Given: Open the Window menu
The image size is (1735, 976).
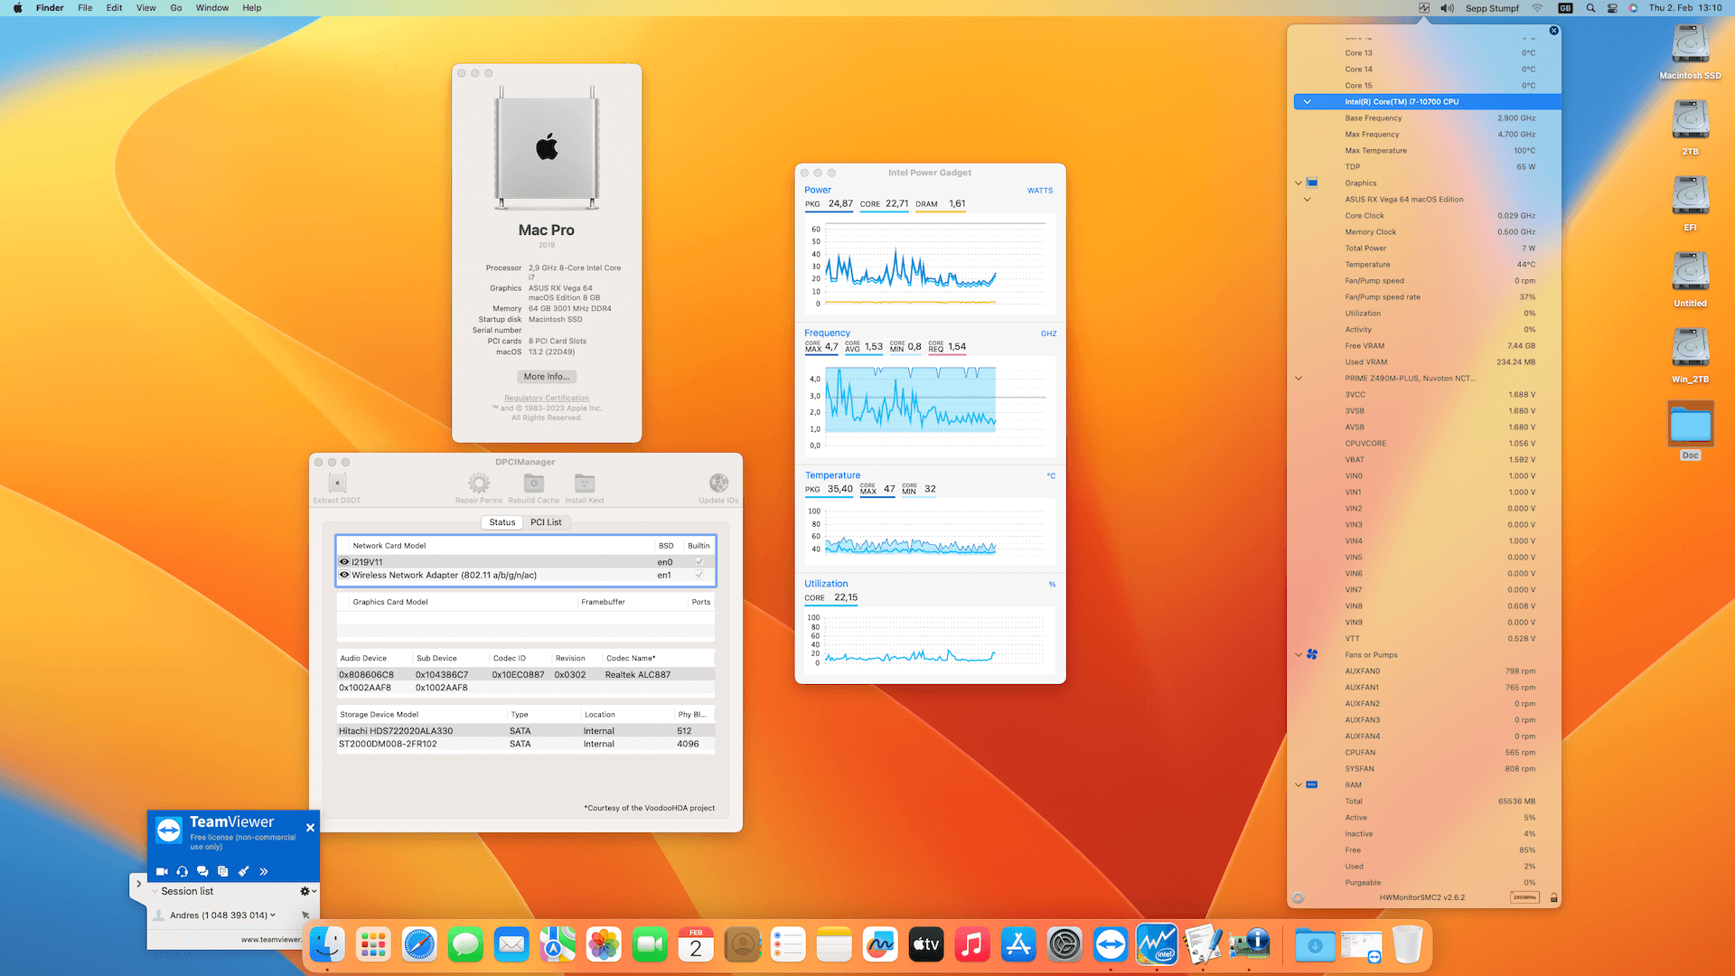Looking at the screenshot, I should tap(212, 8).
